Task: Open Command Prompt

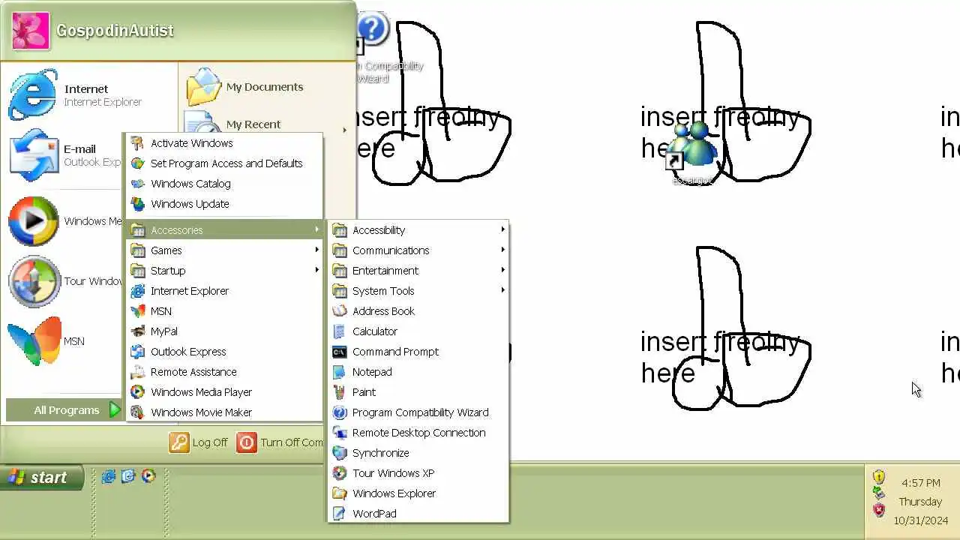Action: point(418,352)
